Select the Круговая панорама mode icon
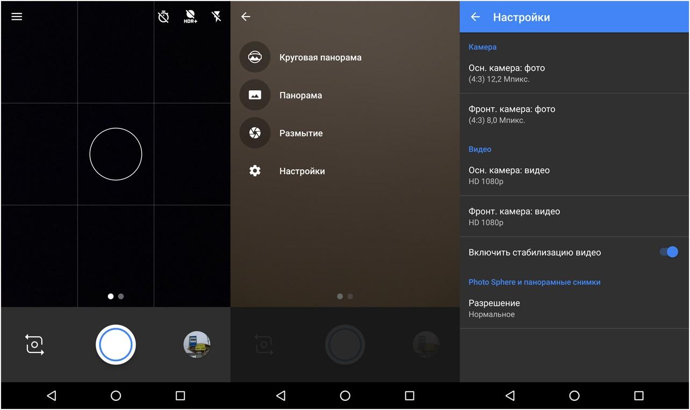Viewport: 690px width, 410px height. [254, 56]
